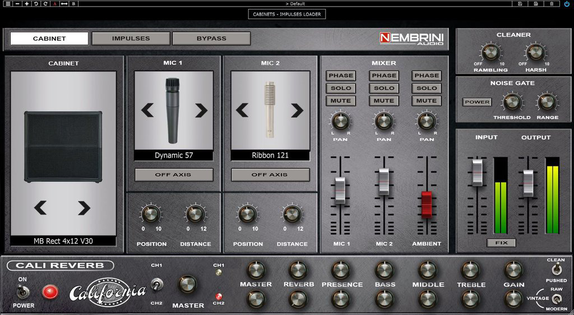Viewport: 574px width, 315px height.
Task: Toggle Phase on the Ambient channel
Action: click(427, 76)
